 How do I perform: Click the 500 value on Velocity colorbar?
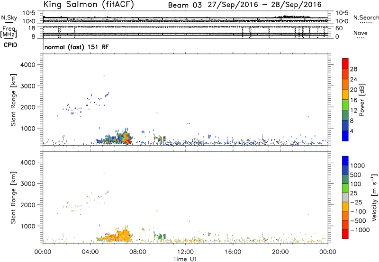tap(356, 175)
